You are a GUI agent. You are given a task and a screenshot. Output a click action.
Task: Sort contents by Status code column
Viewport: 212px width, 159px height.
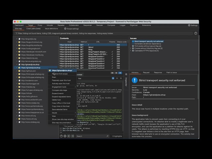point(122,42)
